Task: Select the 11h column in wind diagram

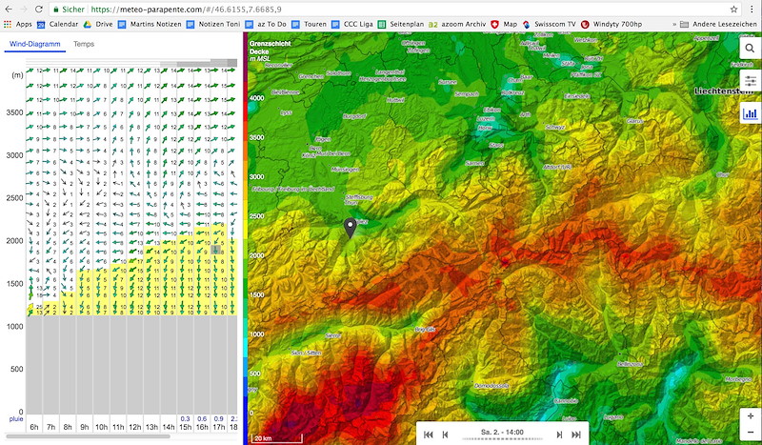Action: tap(118, 427)
